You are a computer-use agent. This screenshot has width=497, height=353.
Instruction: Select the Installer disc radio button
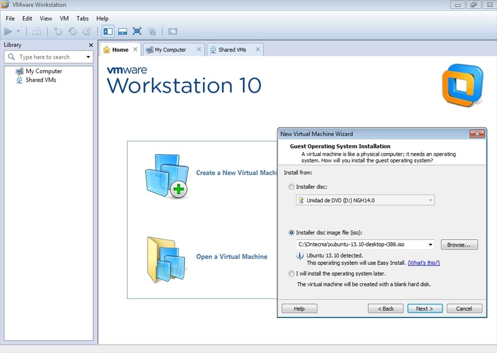[x=291, y=187]
